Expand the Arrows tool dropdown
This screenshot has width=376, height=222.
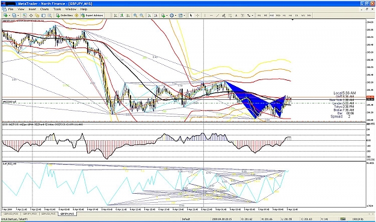(x=253, y=16)
